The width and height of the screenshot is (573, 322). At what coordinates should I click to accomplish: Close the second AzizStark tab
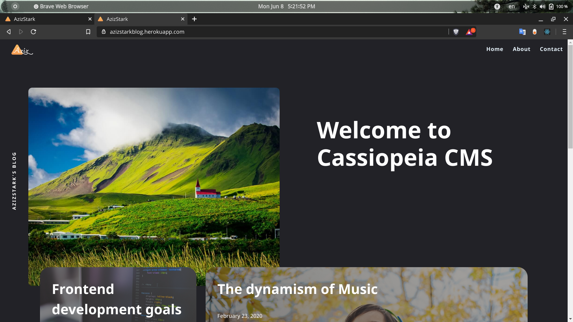(x=183, y=19)
